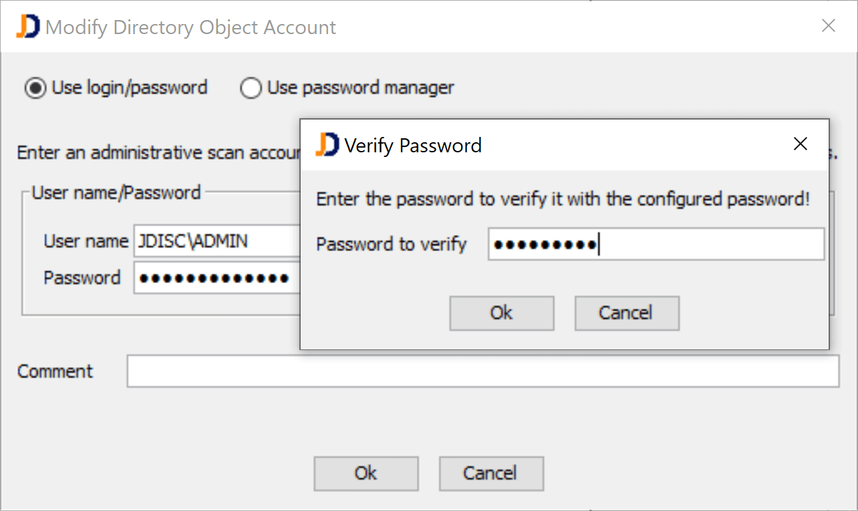Focus the Password field in User name/Password group
This screenshot has height=511, width=858.
[x=215, y=278]
